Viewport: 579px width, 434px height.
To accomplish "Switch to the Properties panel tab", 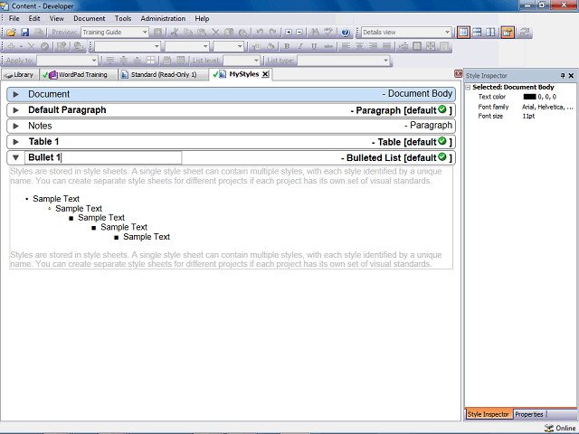I will click(x=528, y=414).
